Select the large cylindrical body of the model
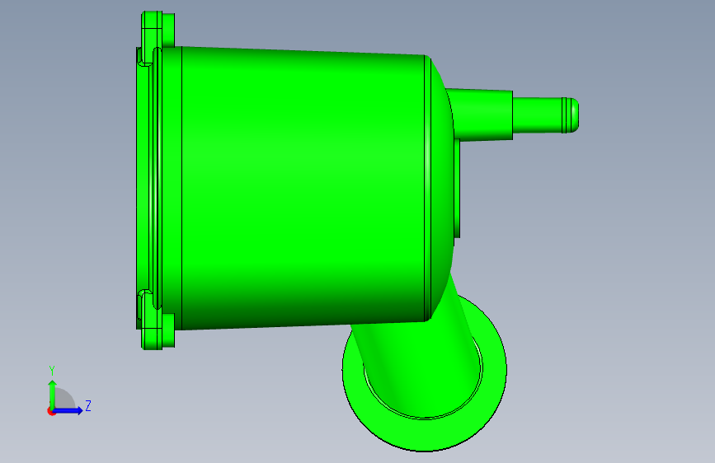The image size is (715, 463). 303,188
